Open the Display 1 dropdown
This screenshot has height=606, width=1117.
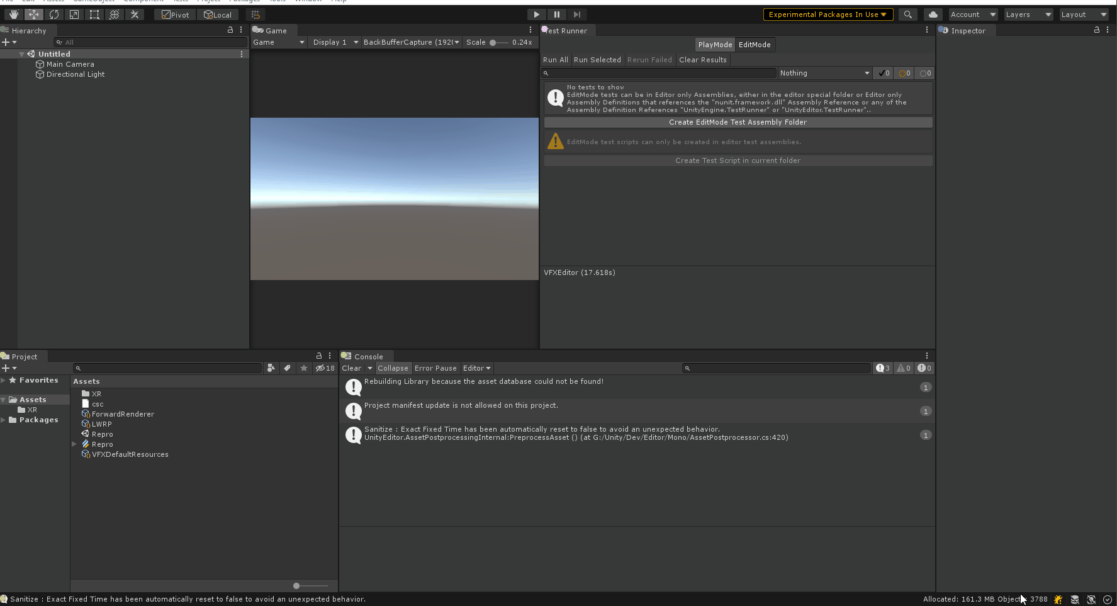[x=335, y=42]
